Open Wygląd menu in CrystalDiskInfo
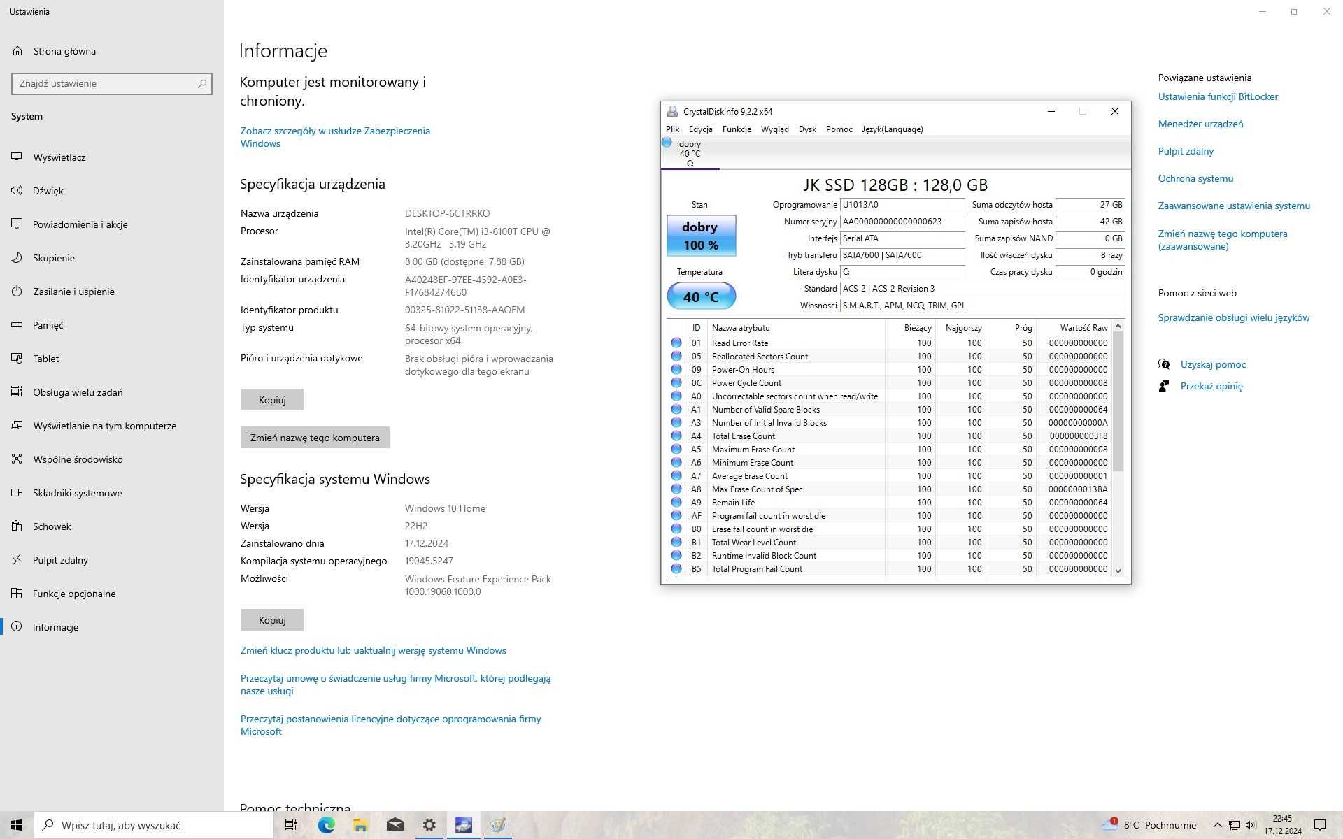The width and height of the screenshot is (1343, 839). [774, 129]
